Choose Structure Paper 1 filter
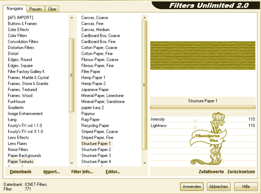This screenshot has width=261, height=194. click(x=96, y=144)
